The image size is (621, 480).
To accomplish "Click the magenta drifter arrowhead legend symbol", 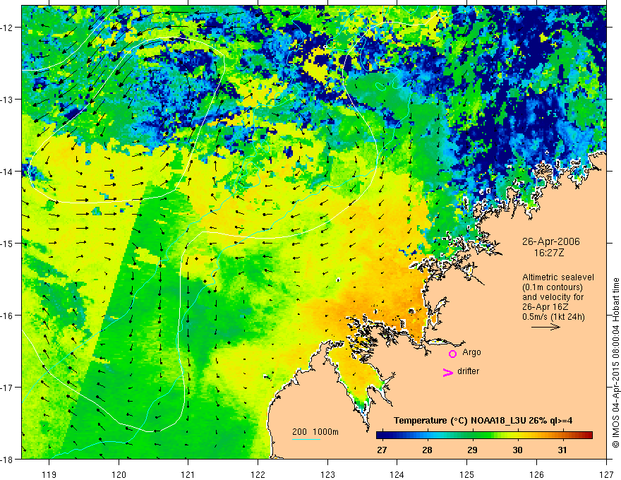I will tap(448, 372).
